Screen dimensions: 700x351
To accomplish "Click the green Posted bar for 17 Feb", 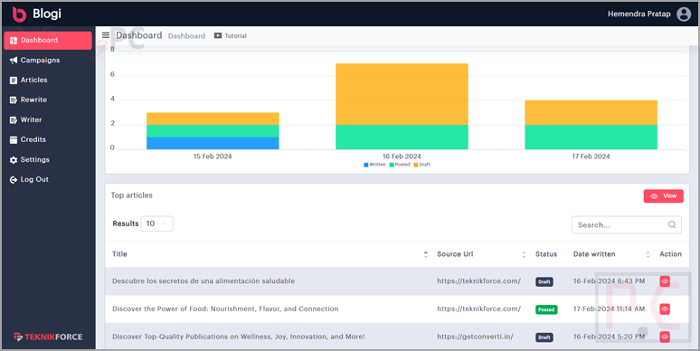I will 591,138.
